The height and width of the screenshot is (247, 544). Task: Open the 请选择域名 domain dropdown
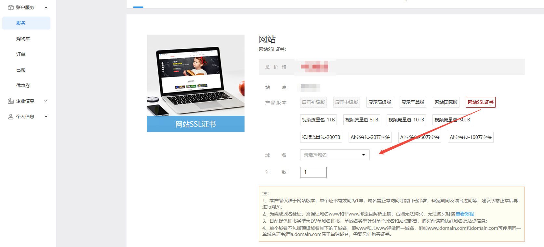click(x=335, y=155)
